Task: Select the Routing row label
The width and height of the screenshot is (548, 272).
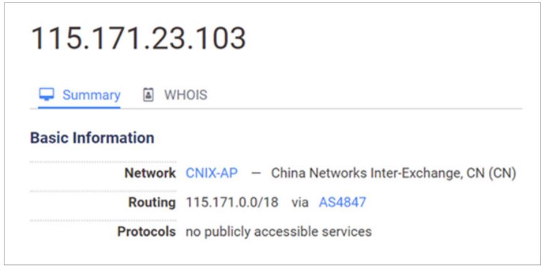Action: [152, 202]
